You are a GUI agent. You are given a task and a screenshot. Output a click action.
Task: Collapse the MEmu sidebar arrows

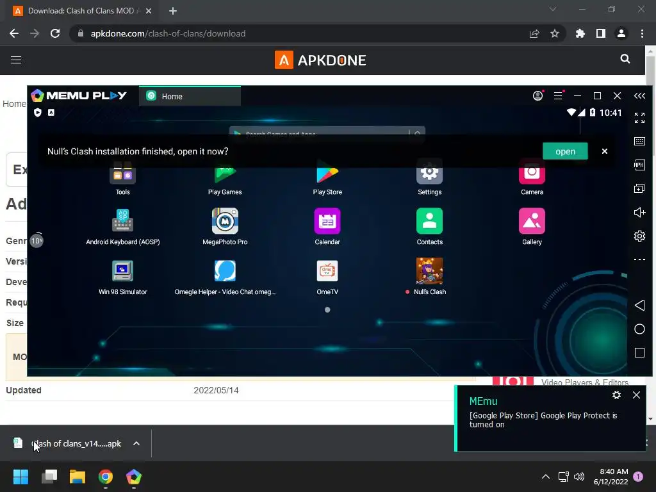coord(639,96)
